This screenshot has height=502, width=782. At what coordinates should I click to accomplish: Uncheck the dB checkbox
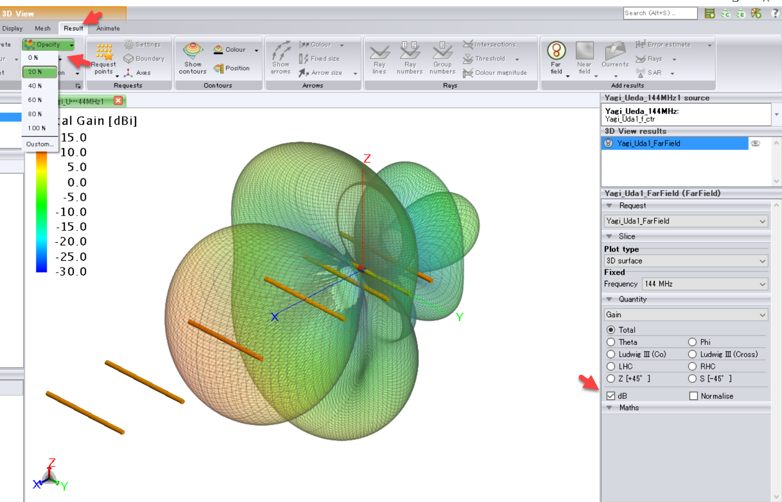611,396
